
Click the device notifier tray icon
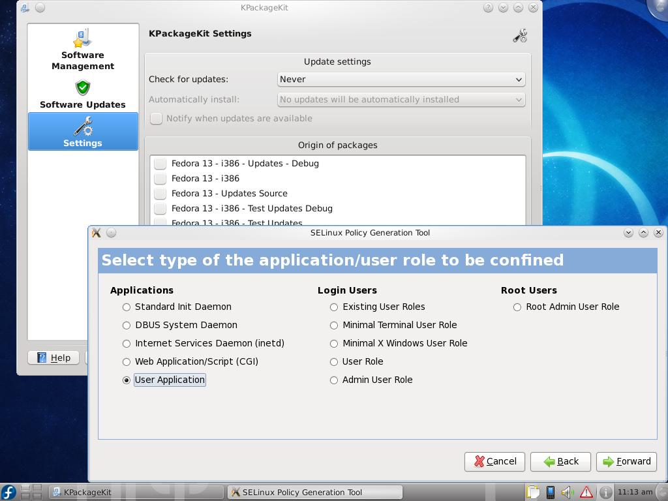(550, 493)
